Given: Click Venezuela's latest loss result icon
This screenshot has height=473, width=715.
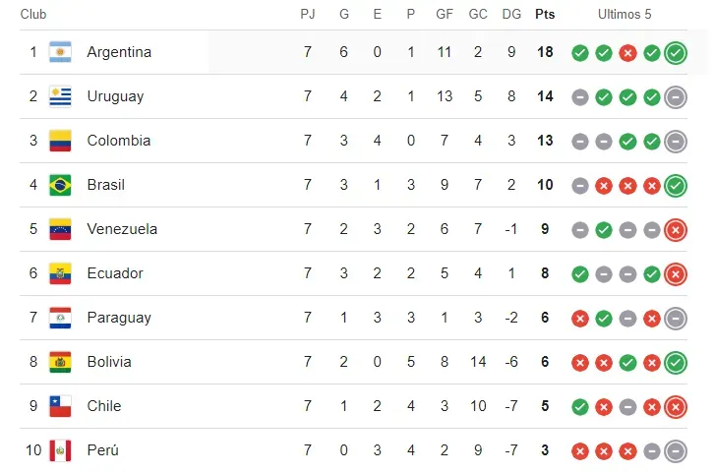Looking at the screenshot, I should point(676,230).
